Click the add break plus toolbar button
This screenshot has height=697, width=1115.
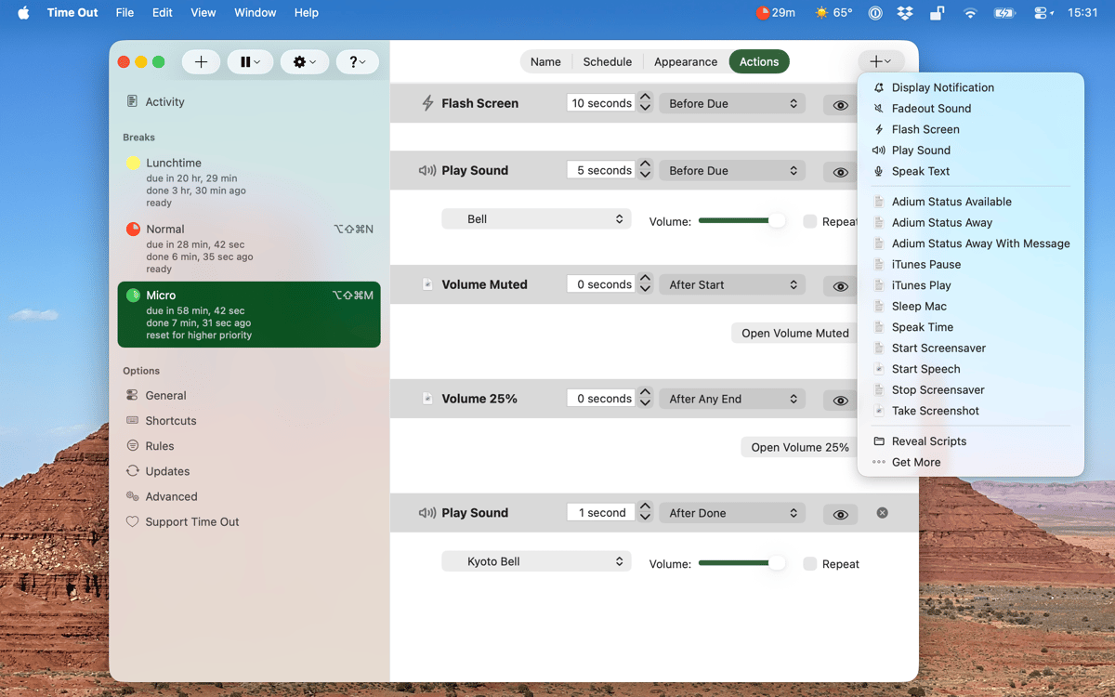(201, 62)
